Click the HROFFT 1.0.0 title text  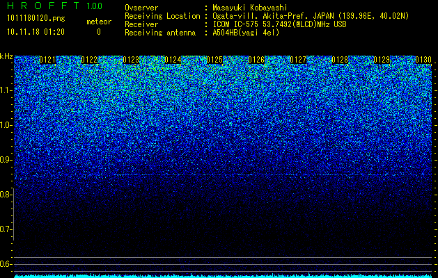[55, 6]
